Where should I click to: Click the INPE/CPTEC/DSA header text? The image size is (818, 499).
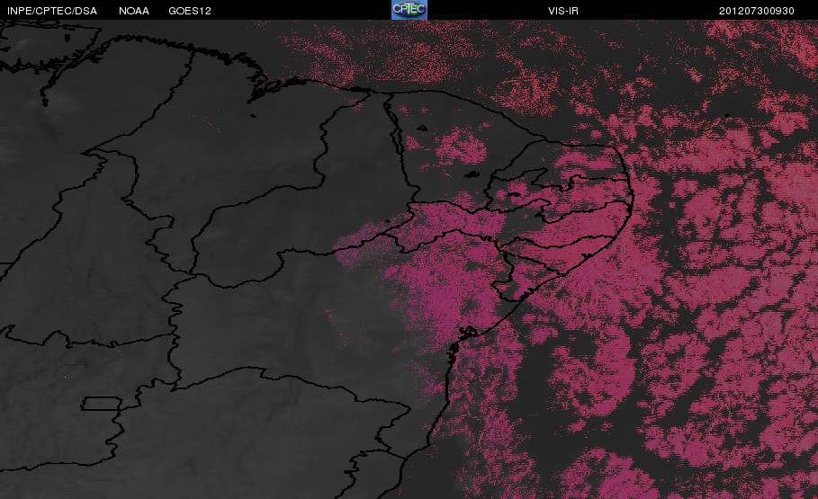point(52,11)
